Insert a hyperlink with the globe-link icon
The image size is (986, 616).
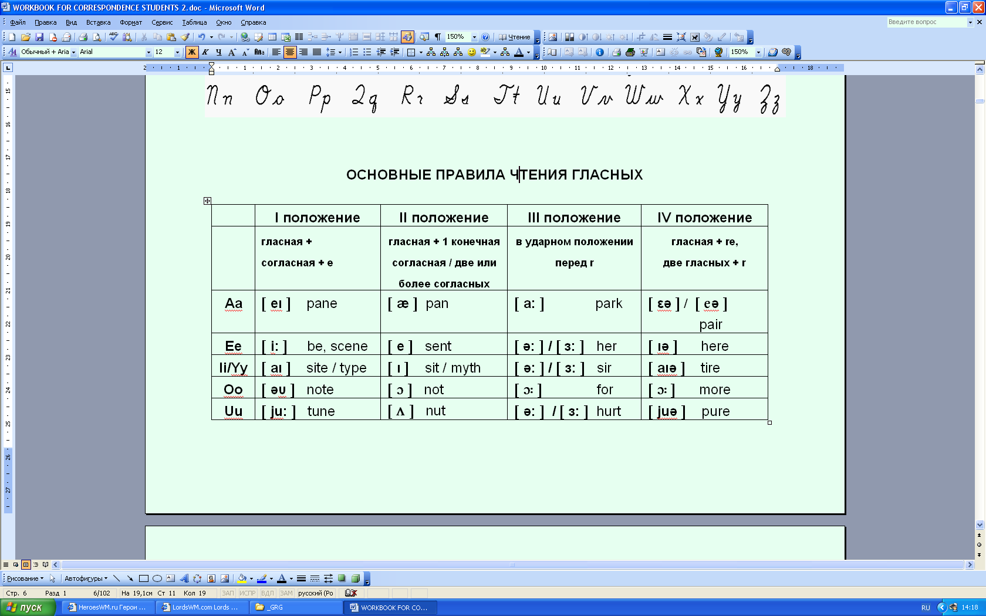coord(245,37)
